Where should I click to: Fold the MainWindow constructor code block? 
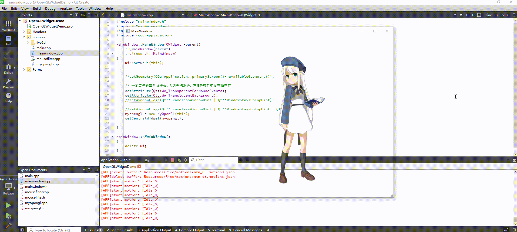(113, 53)
